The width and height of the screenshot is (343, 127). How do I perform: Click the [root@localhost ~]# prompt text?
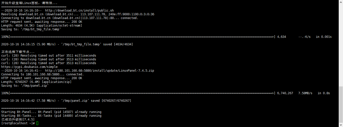point(18,123)
